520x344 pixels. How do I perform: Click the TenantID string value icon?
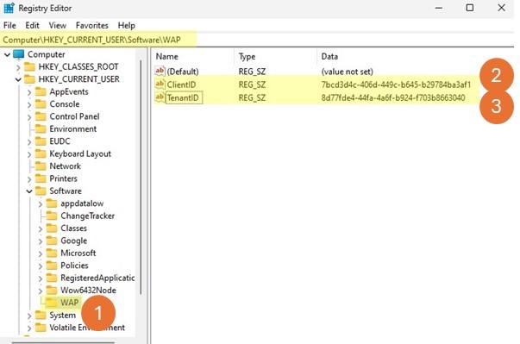pos(160,97)
